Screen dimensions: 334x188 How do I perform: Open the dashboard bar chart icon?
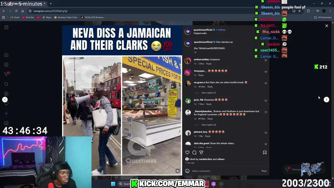(x=6, y=123)
